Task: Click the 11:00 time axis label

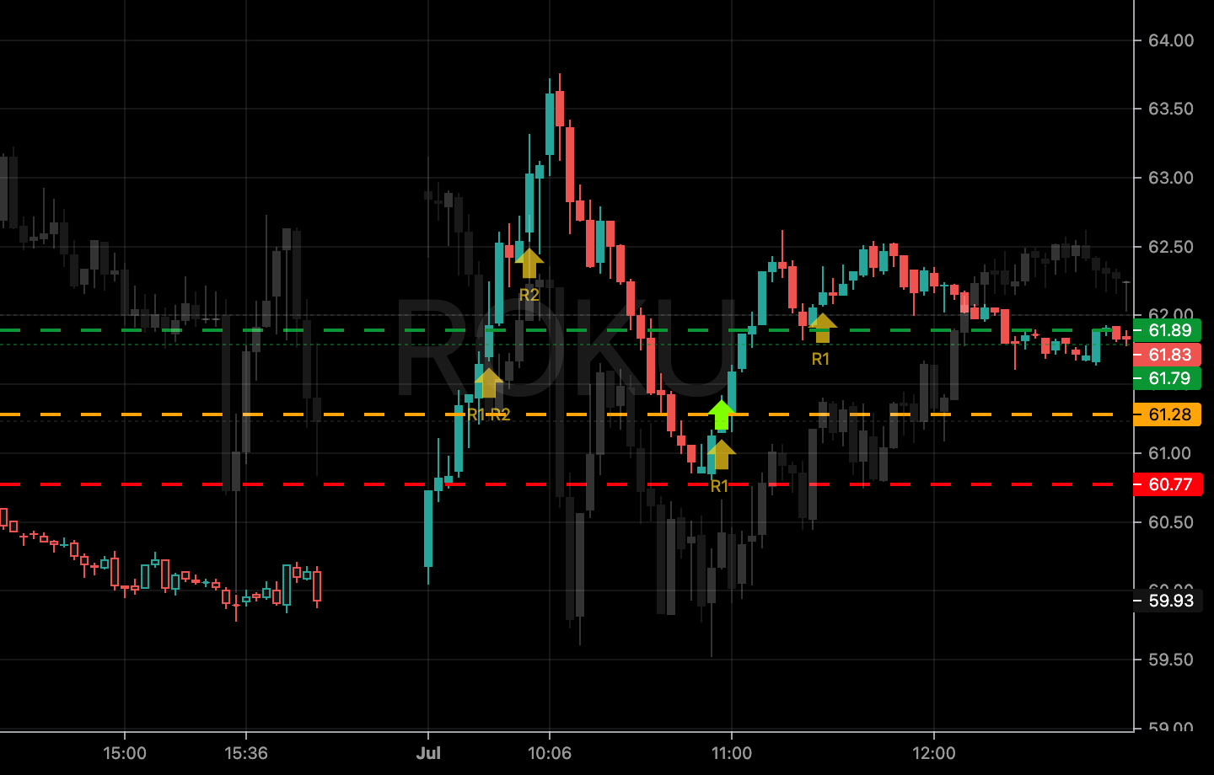Action: tap(732, 753)
